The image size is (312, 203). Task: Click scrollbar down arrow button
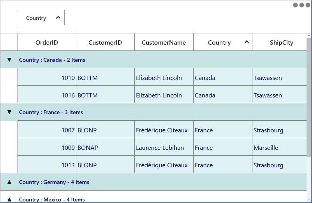[x=309, y=200]
